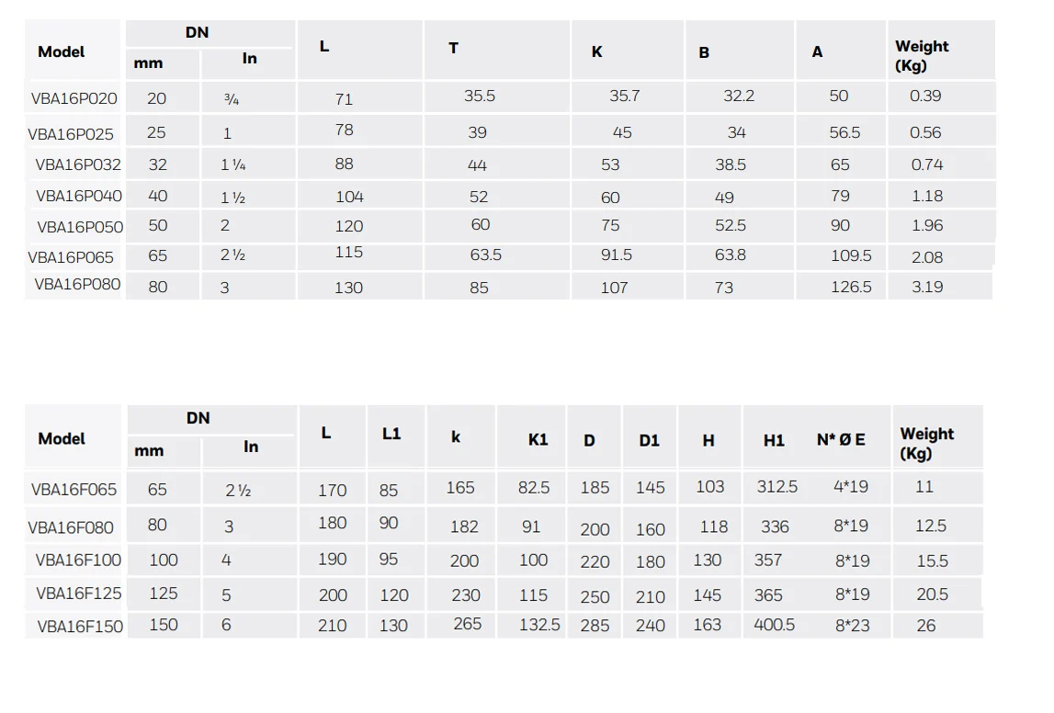Select the L value 104 for VBA16P040
Screen dimensions: 1054x713
pos(349,197)
